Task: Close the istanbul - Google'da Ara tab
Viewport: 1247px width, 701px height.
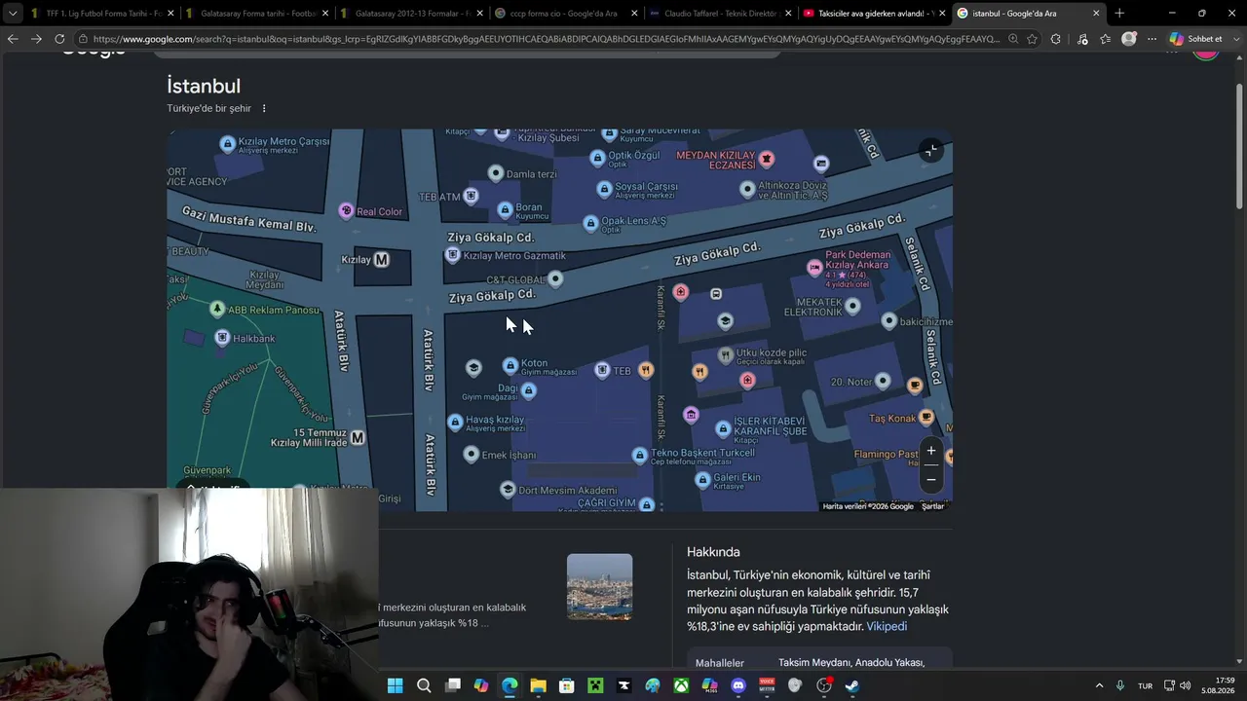Action: (1096, 14)
